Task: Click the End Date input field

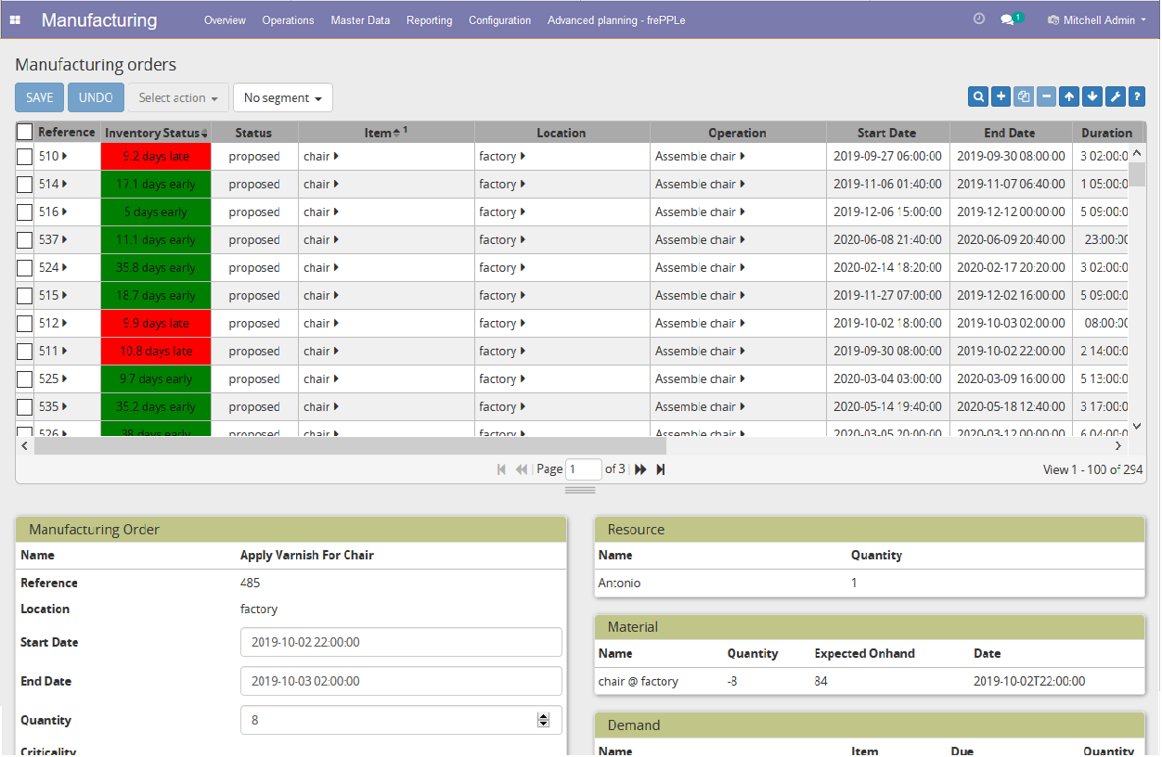Action: pos(400,681)
